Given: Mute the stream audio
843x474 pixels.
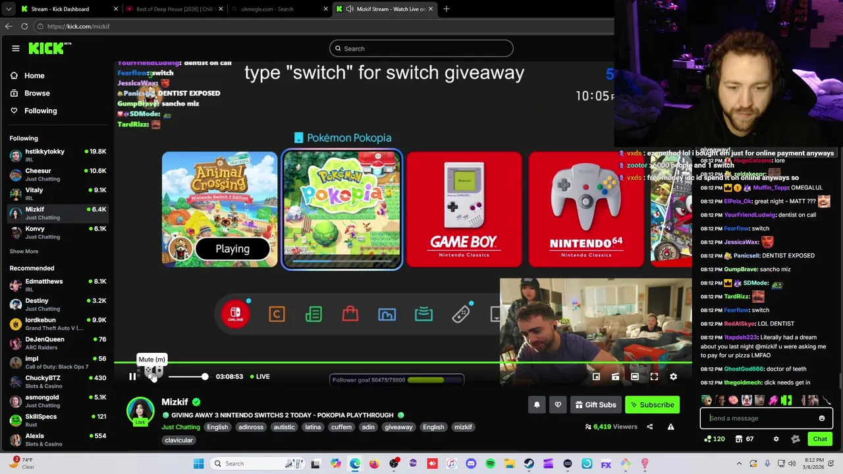Looking at the screenshot, I should point(153,377).
